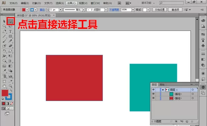Open stroke weight dropdown arrow
Image resolution: width=207 pixels, height=126 pixels.
click(x=60, y=10)
